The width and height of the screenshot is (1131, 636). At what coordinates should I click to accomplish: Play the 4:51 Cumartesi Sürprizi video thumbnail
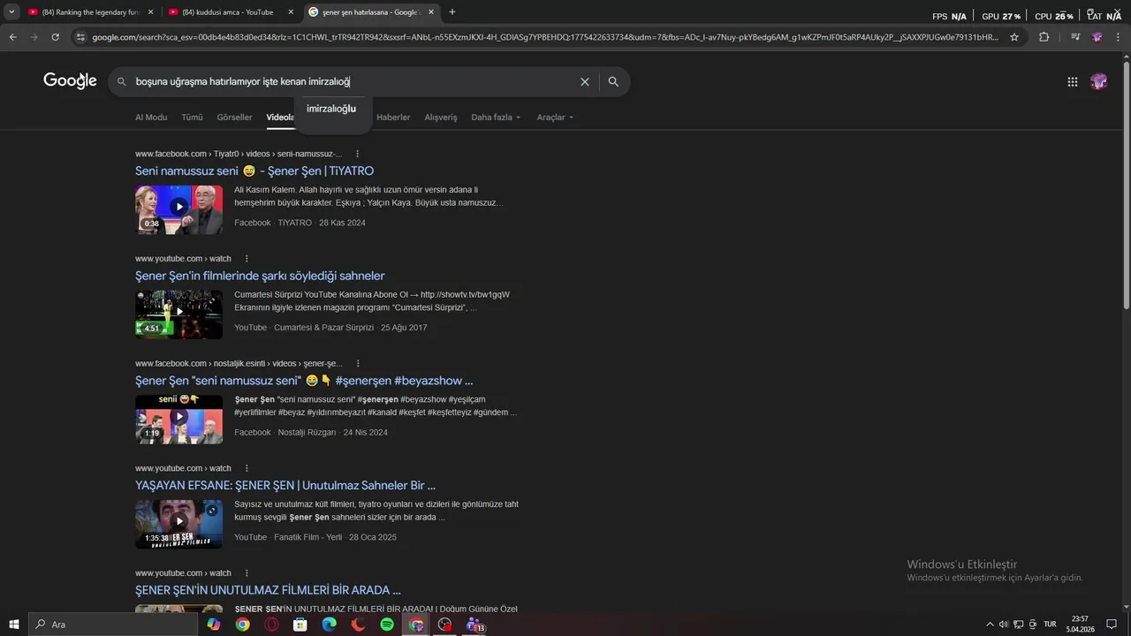(x=178, y=314)
